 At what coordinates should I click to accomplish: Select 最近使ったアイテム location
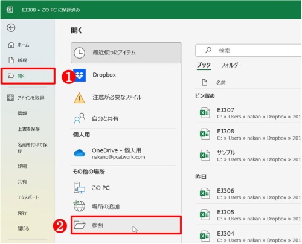coord(126,53)
